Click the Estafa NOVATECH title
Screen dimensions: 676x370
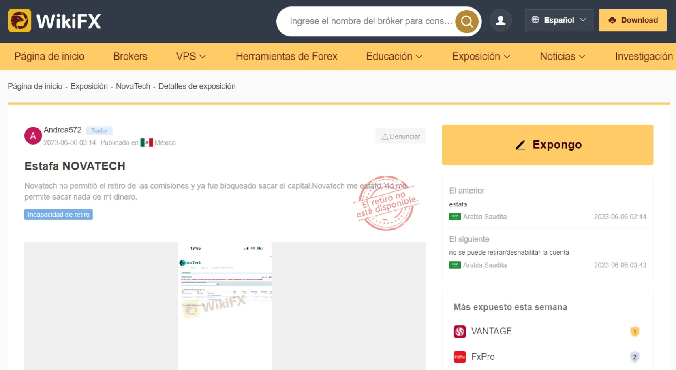click(75, 166)
